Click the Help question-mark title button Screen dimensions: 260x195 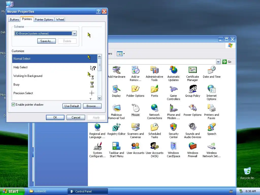[98, 11]
